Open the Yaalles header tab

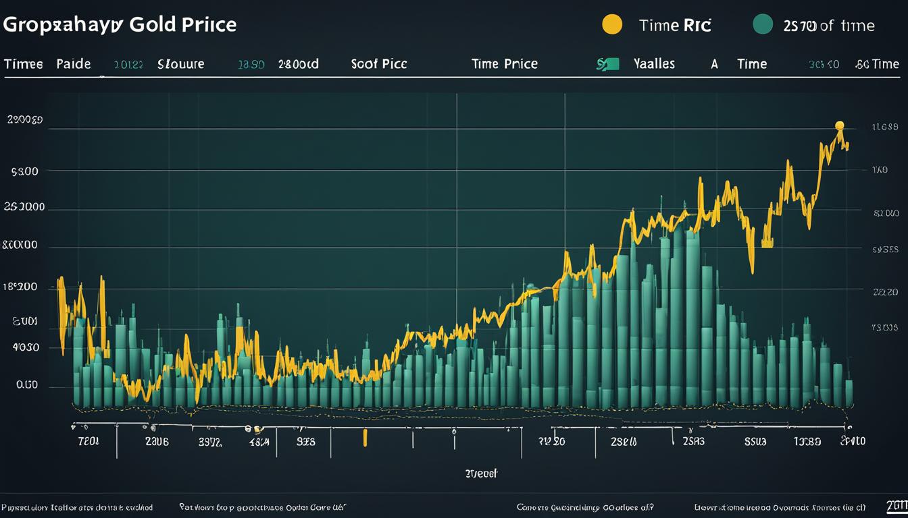click(x=655, y=64)
